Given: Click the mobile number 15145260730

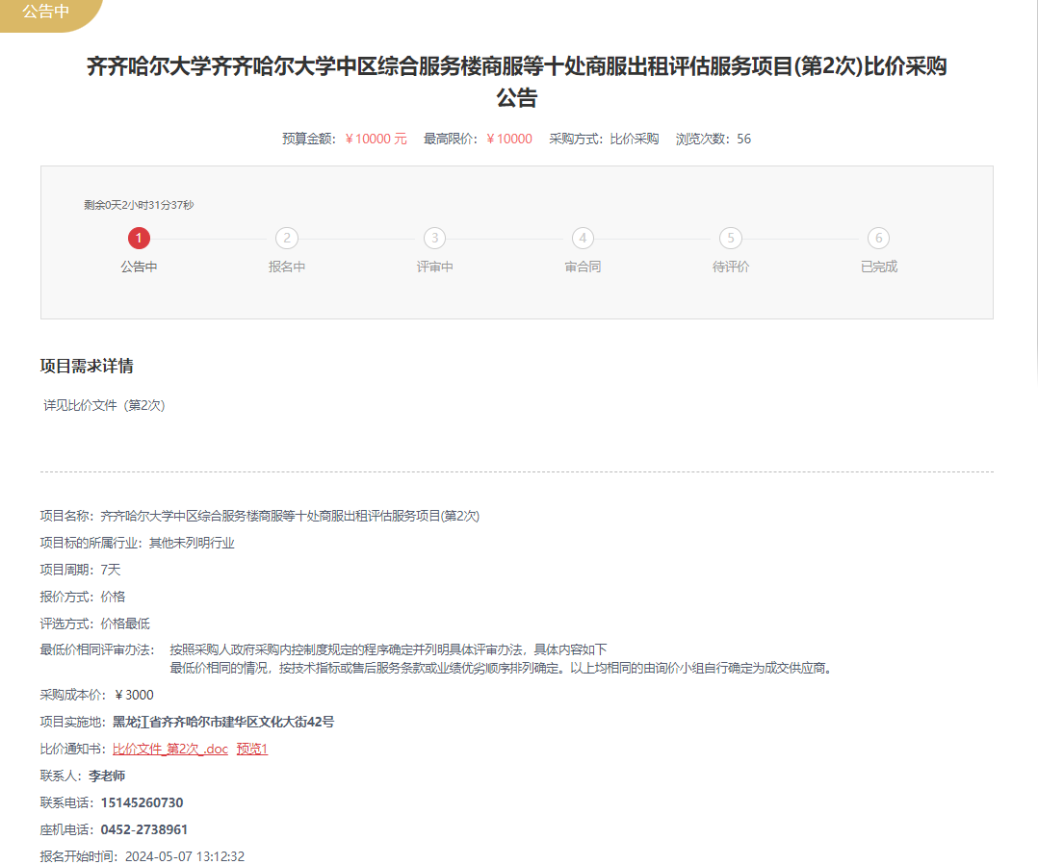Looking at the screenshot, I should click(142, 802).
